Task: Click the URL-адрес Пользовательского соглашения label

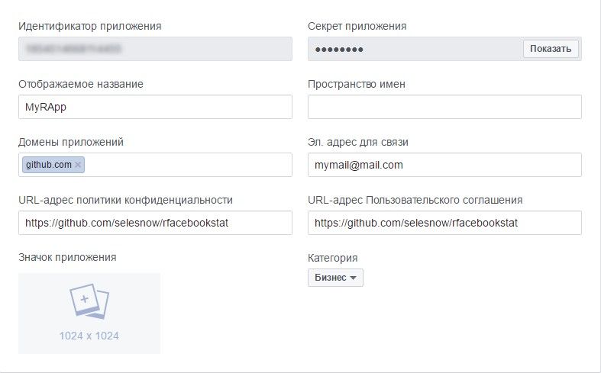Action: 415,200
